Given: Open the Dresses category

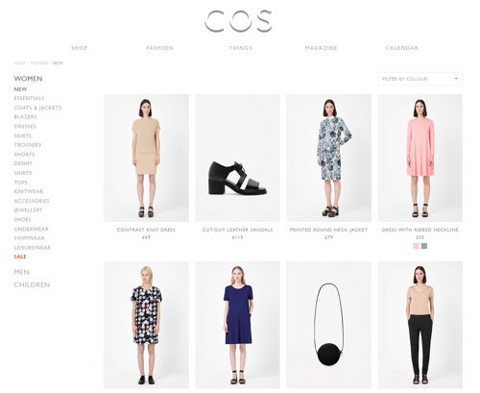Looking at the screenshot, I should pos(25,126).
